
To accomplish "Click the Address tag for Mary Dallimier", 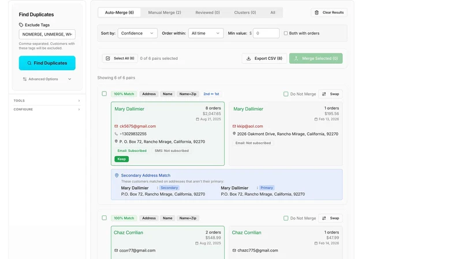I will point(149,94).
